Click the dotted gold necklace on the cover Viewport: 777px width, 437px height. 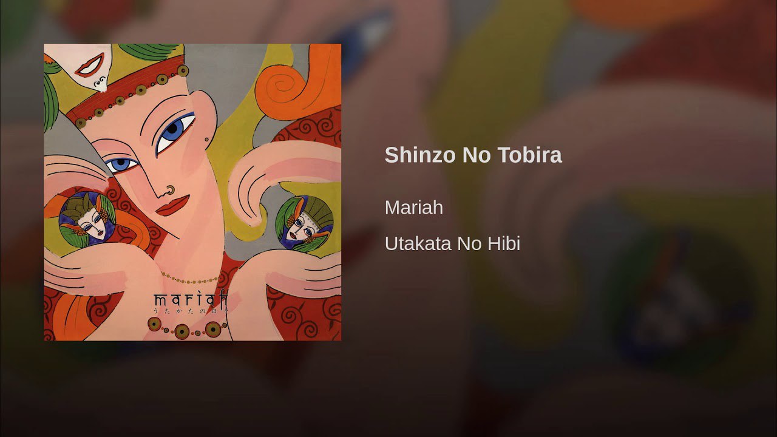coord(190,280)
